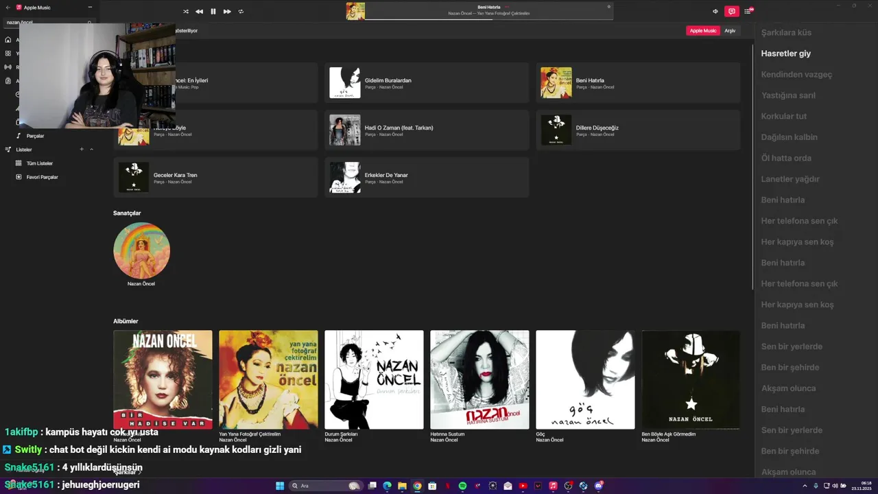Open the Bir Hadise Var album cover

pos(163,379)
